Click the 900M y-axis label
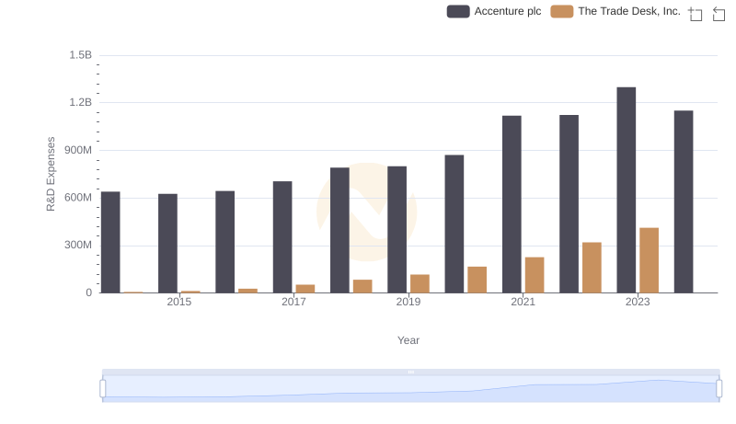The width and height of the screenshot is (736, 424). (78, 150)
